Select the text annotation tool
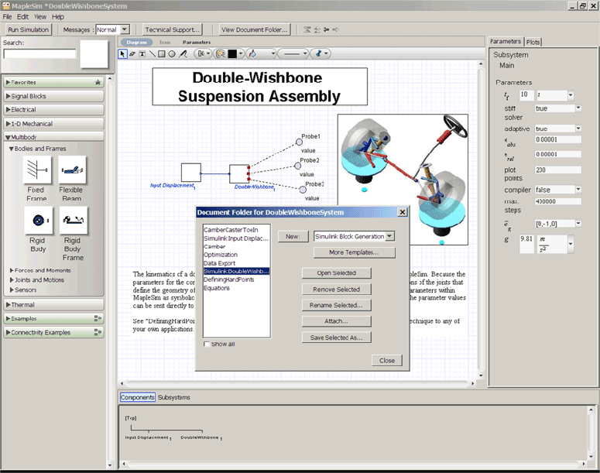The image size is (600, 473). coord(142,54)
